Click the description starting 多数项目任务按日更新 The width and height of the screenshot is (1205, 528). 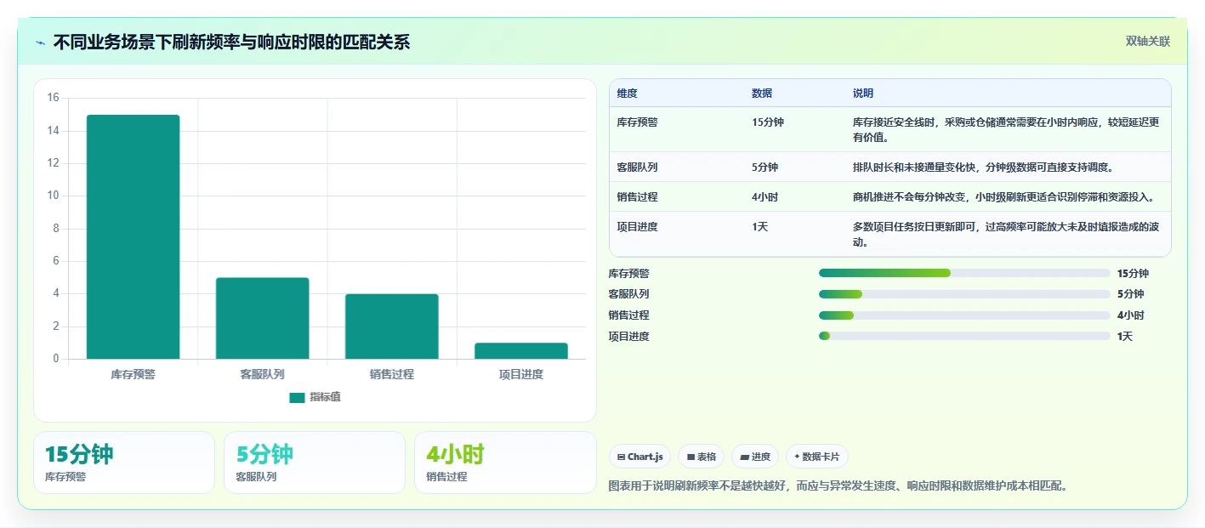pos(1006,234)
